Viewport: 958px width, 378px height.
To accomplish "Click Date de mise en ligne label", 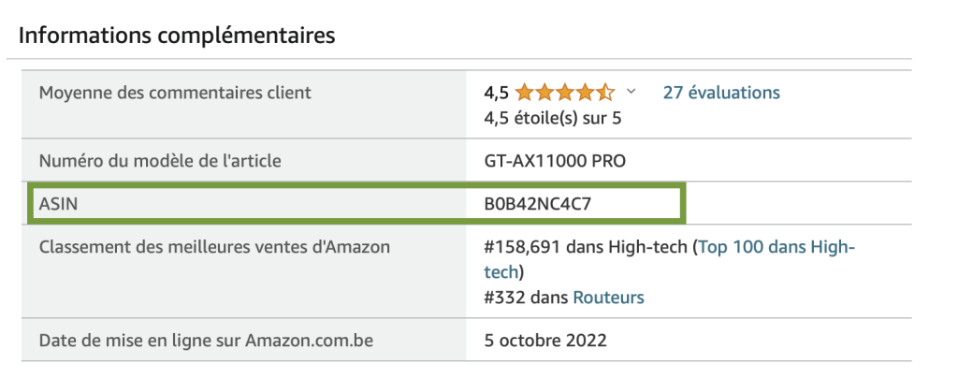I will 206,341.
